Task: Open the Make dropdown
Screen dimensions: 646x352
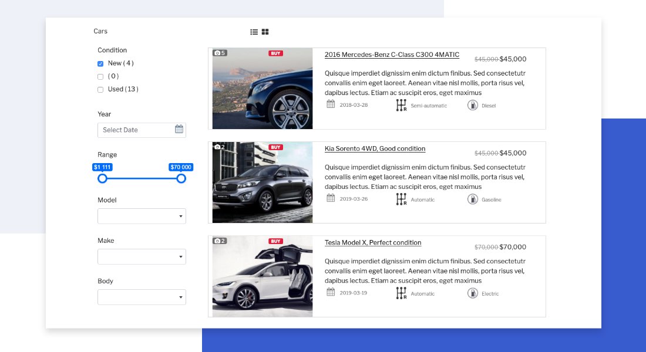Action: [142, 256]
